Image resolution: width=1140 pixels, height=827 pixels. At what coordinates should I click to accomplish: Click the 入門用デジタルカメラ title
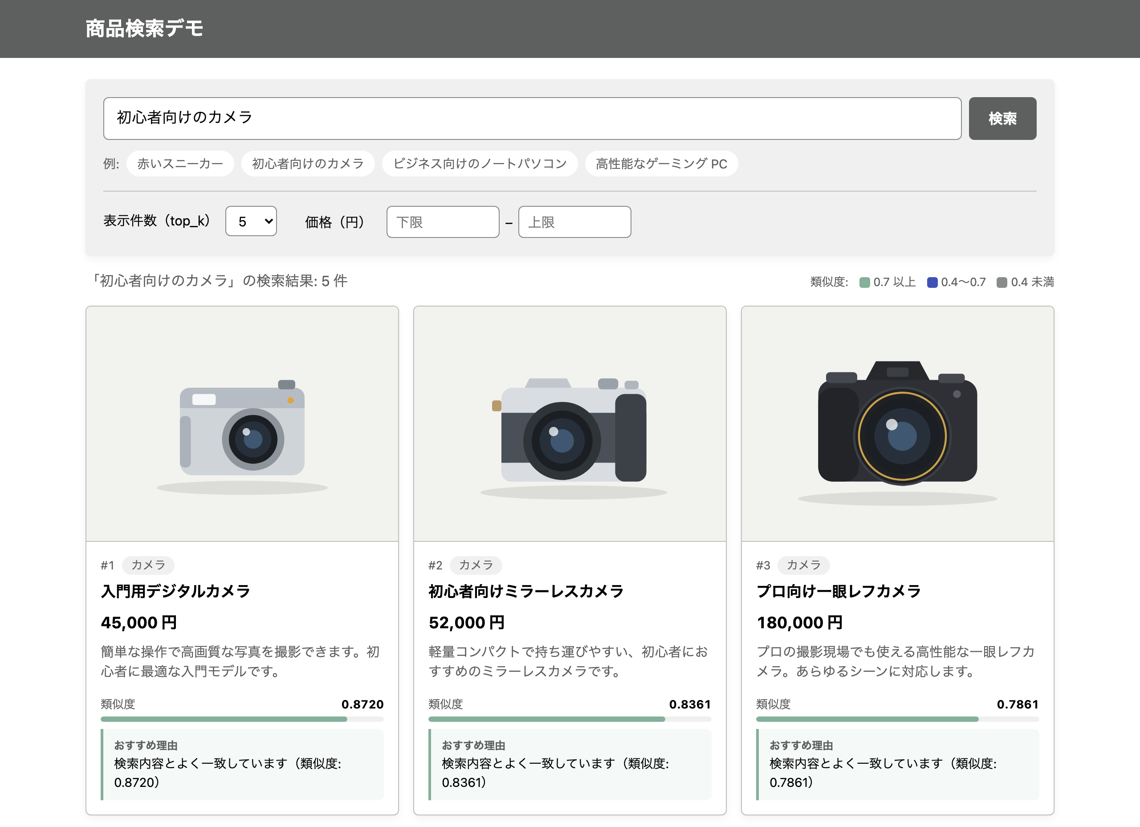pyautogui.click(x=175, y=591)
